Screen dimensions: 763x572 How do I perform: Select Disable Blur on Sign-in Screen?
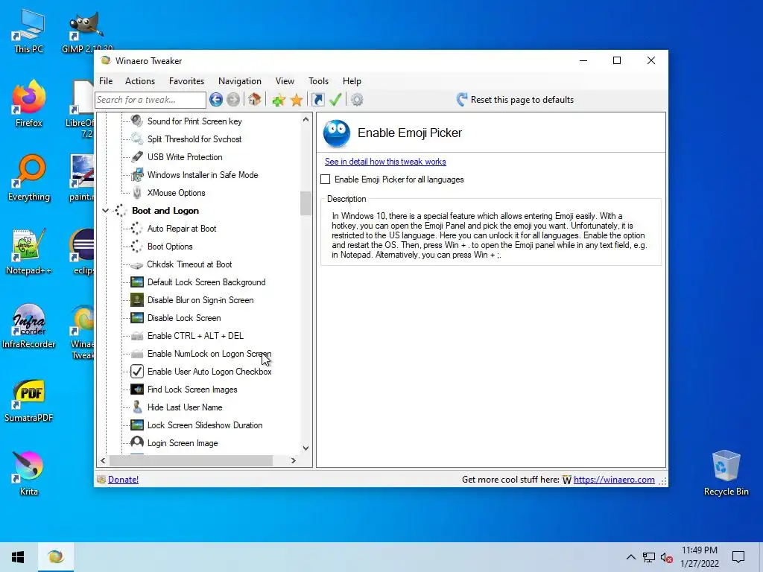[200, 300]
